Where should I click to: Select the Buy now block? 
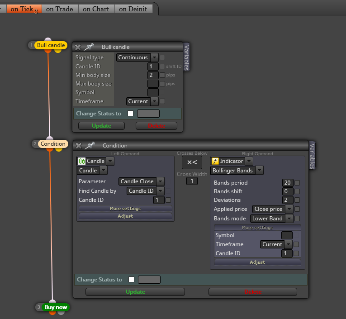(x=56, y=307)
